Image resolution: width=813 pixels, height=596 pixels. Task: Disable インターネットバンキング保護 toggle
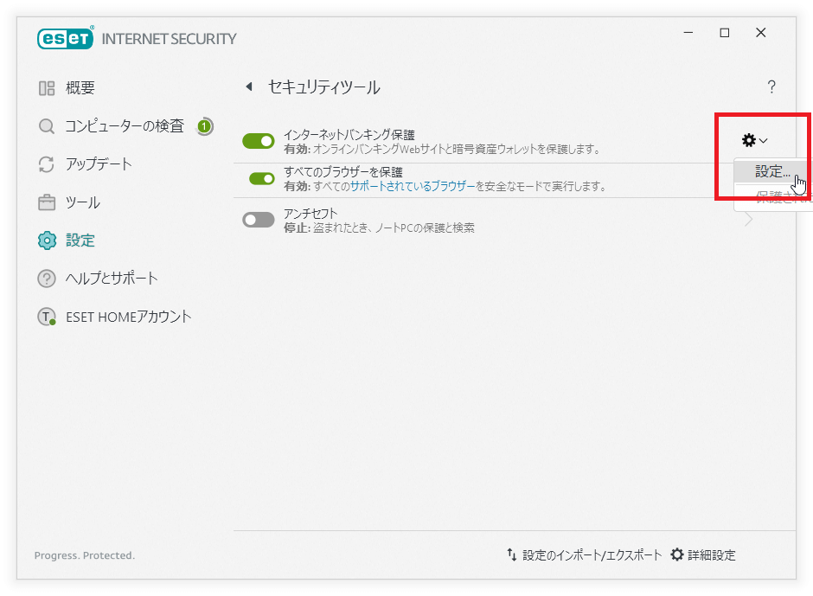[x=258, y=141]
